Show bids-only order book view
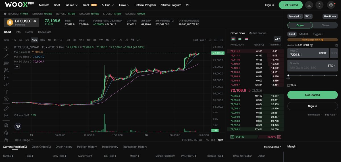This screenshot has height=162, width=341. [x=240, y=39]
